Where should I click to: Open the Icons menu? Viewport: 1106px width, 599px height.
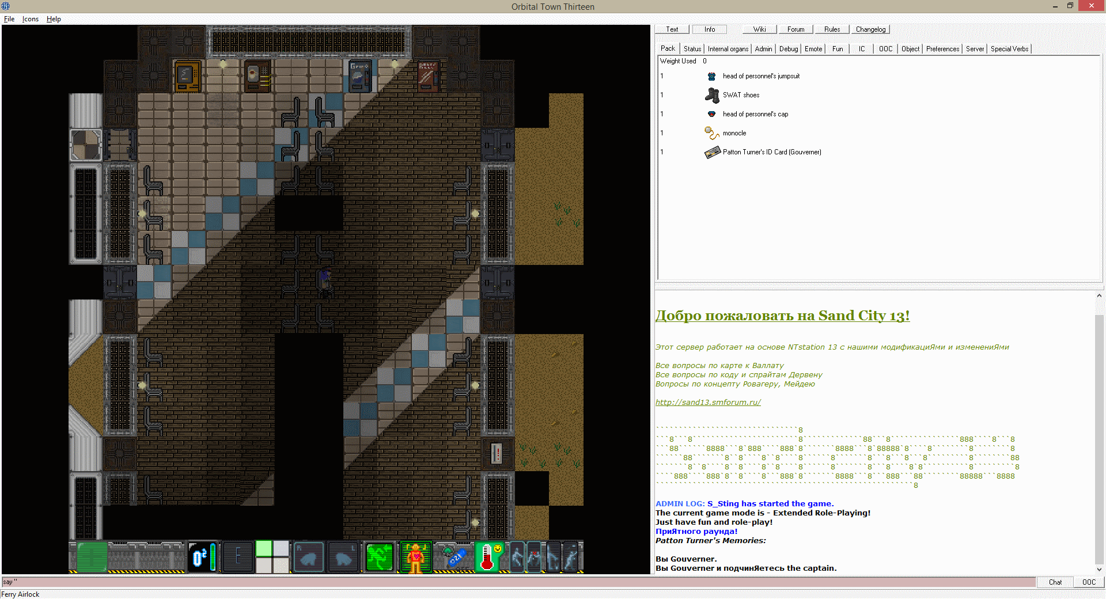[31, 19]
